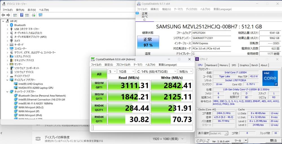Click the CPU-Z title bar icon
The height and width of the screenshot is (144, 282).
[x=197, y=59]
